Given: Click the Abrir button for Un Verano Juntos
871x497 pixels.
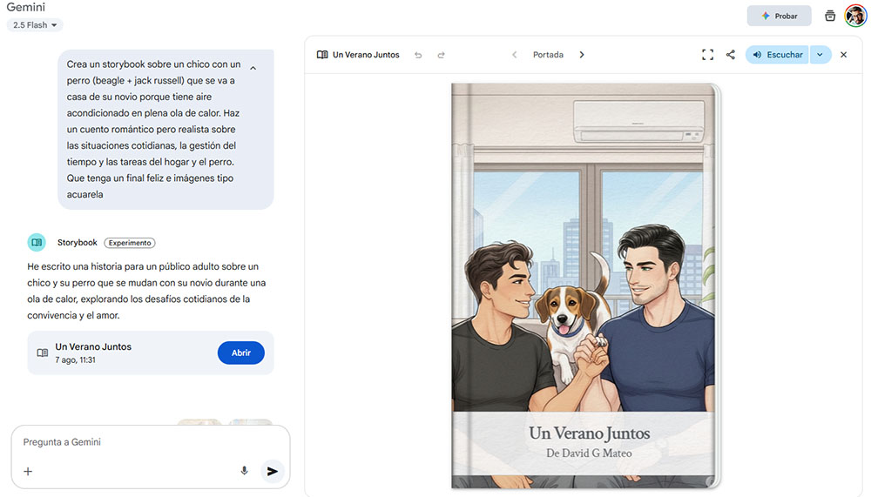Looking at the screenshot, I should (x=241, y=353).
